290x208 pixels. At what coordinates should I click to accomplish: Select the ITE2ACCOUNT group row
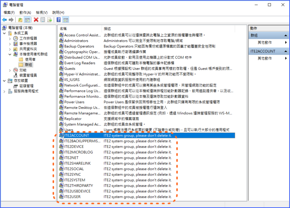(147, 135)
